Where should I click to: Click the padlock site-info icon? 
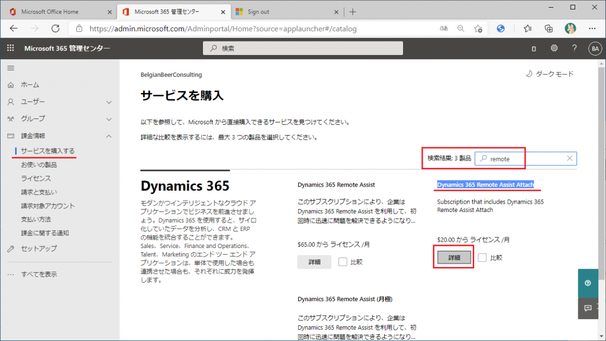tap(79, 28)
